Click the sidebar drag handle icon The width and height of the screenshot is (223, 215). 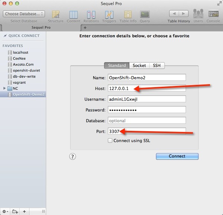[x=43, y=211]
